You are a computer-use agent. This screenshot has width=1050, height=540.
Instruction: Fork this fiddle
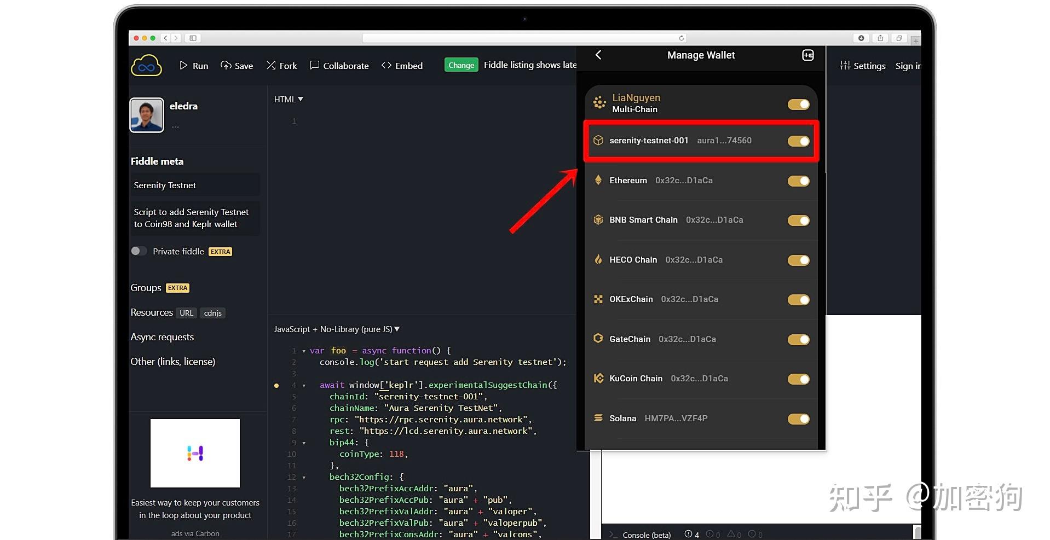point(281,66)
